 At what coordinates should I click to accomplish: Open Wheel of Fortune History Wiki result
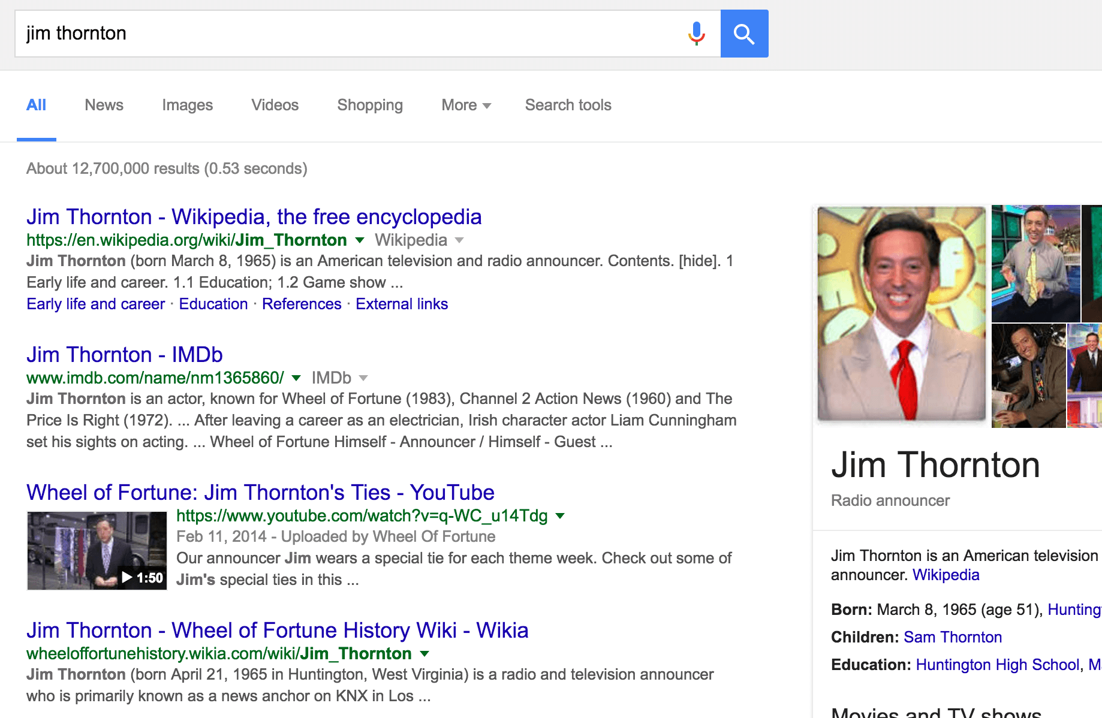pos(277,630)
